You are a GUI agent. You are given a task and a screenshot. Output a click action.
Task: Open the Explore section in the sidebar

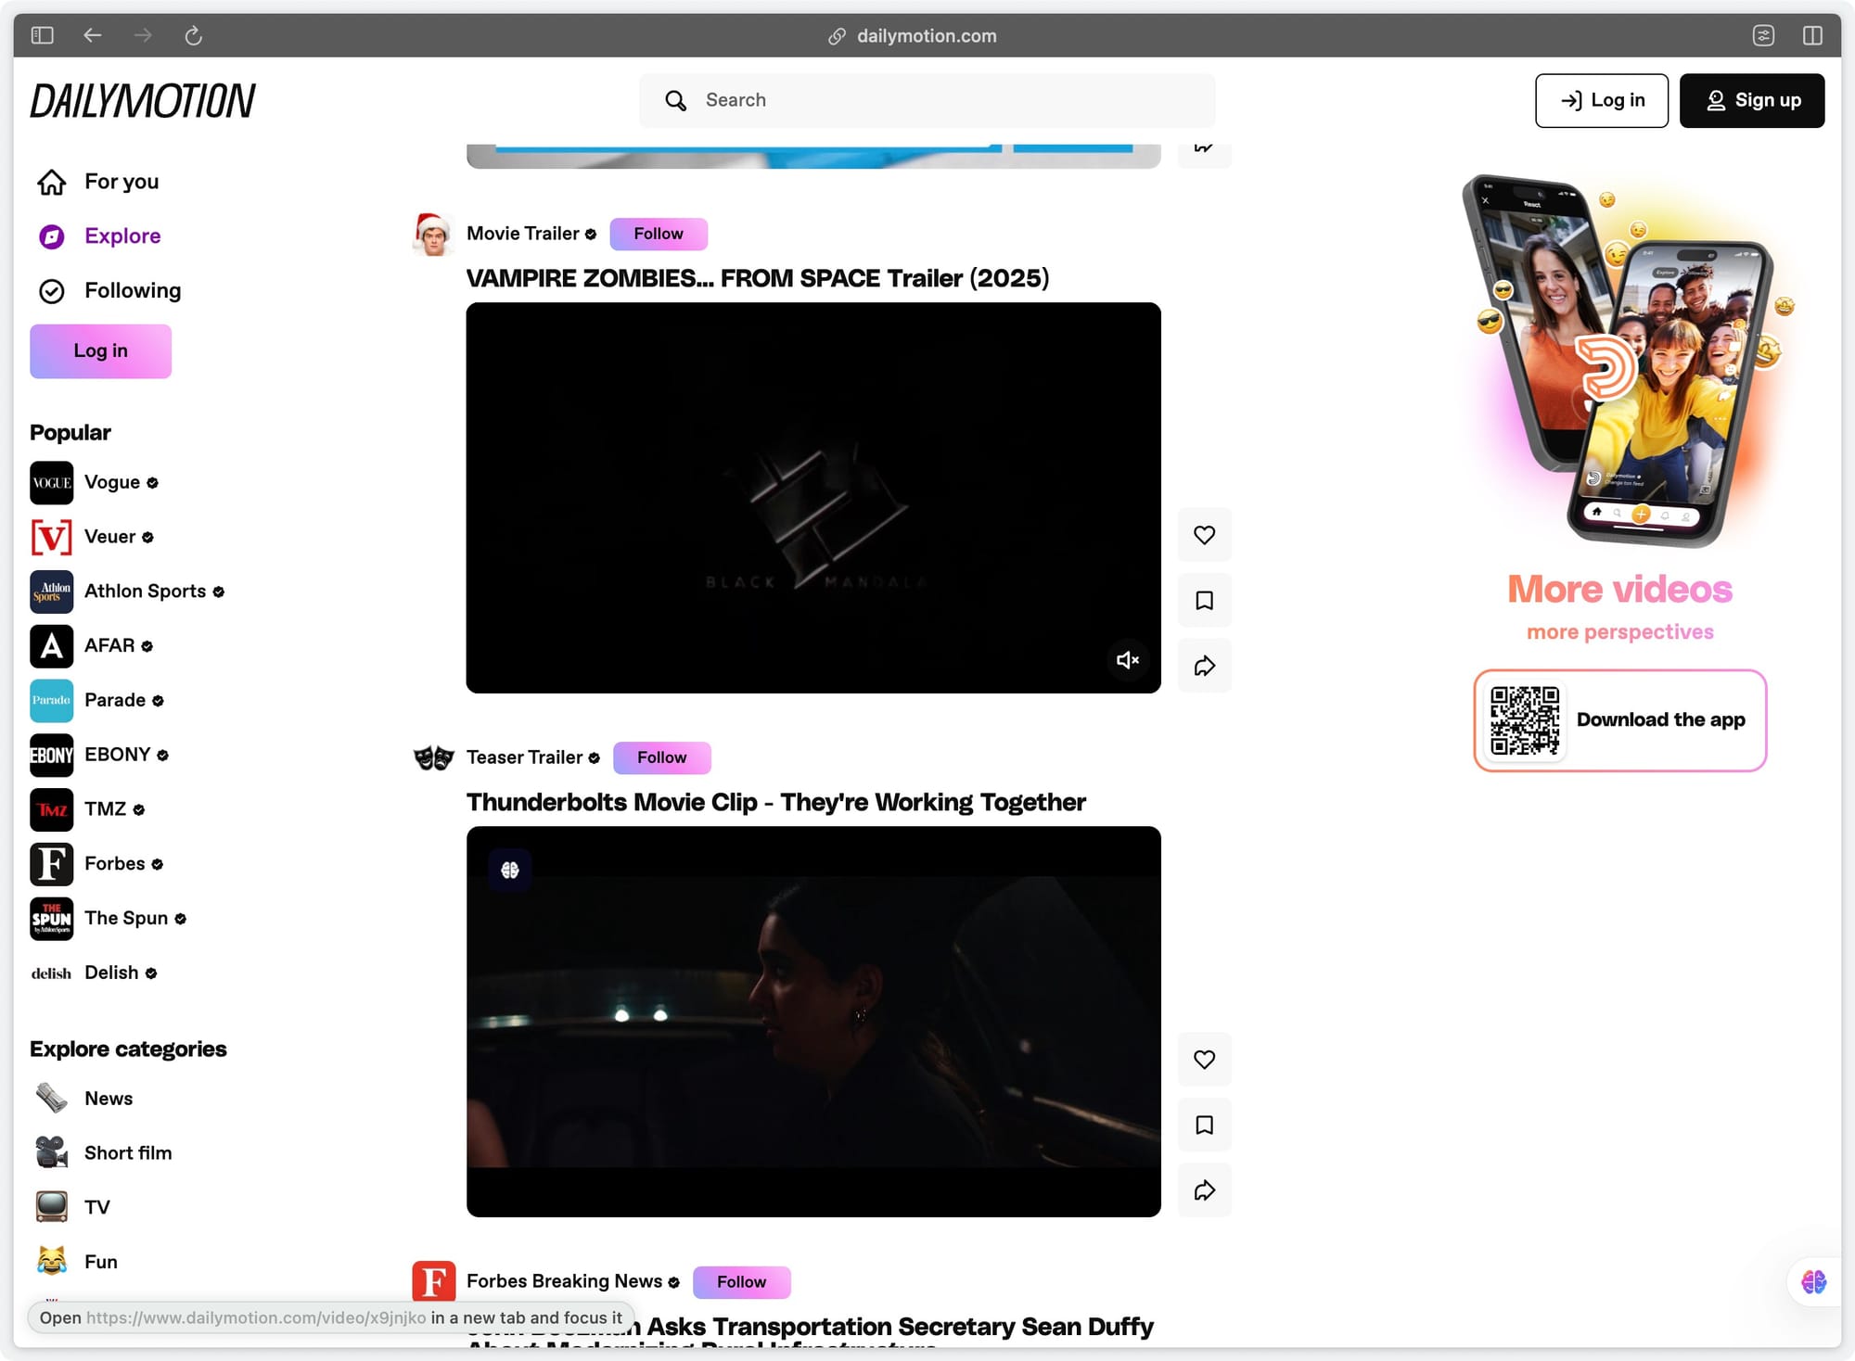coord(122,236)
